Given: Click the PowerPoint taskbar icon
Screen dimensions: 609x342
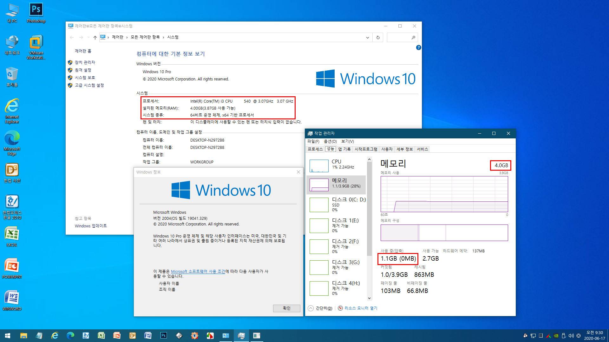Looking at the screenshot, I should click(x=117, y=336).
